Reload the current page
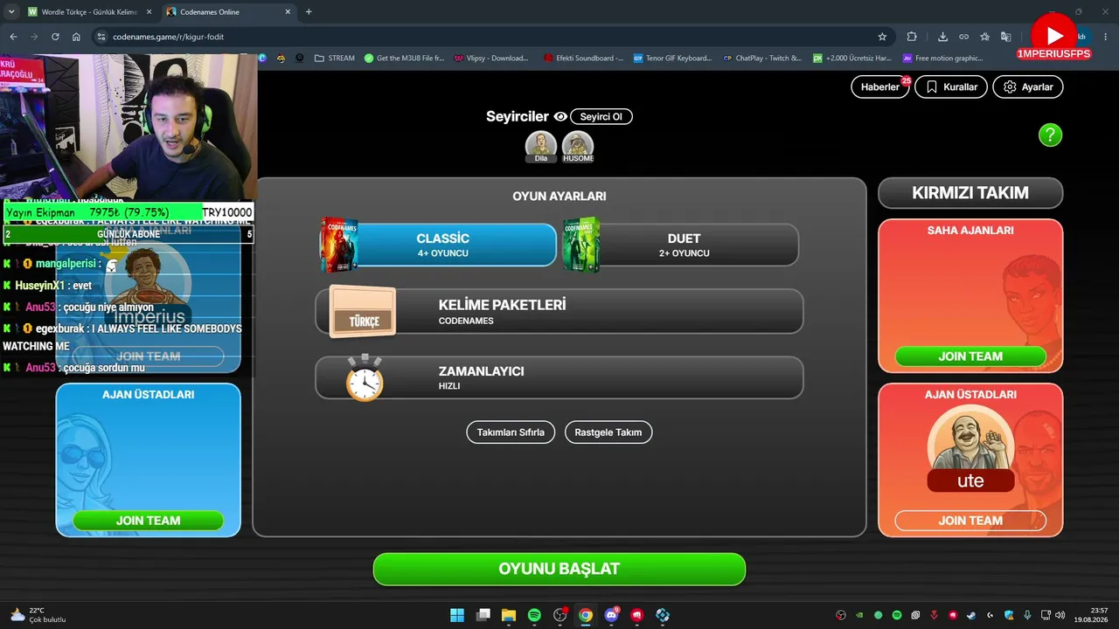 click(55, 37)
